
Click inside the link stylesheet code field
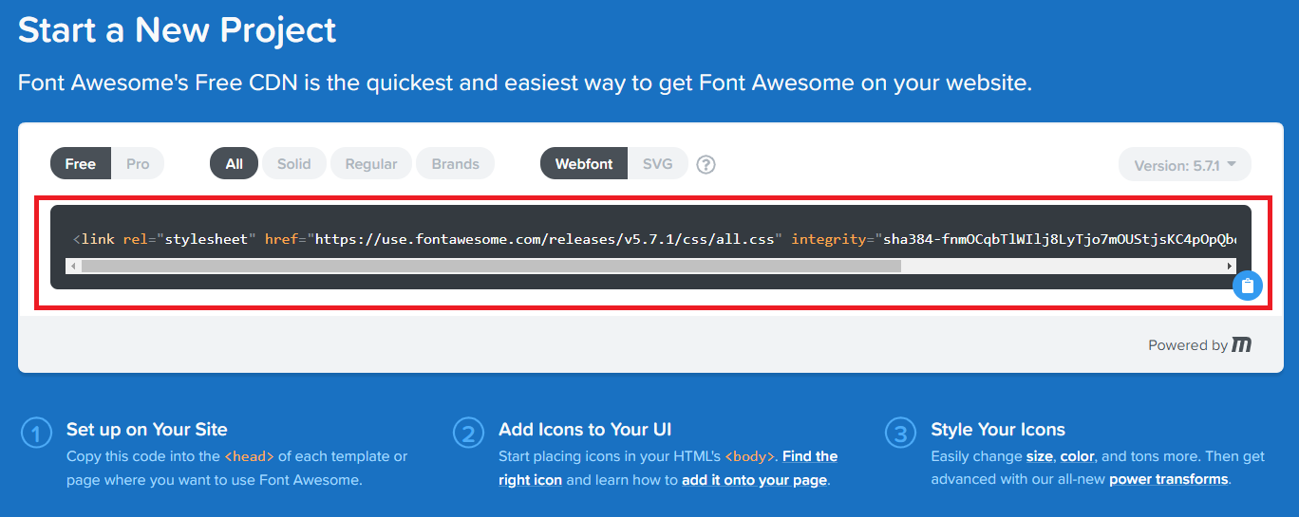coord(651,239)
